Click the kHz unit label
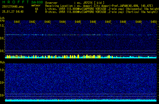Viewport: 159px width, 104px height. pyautogui.click(x=2, y=21)
